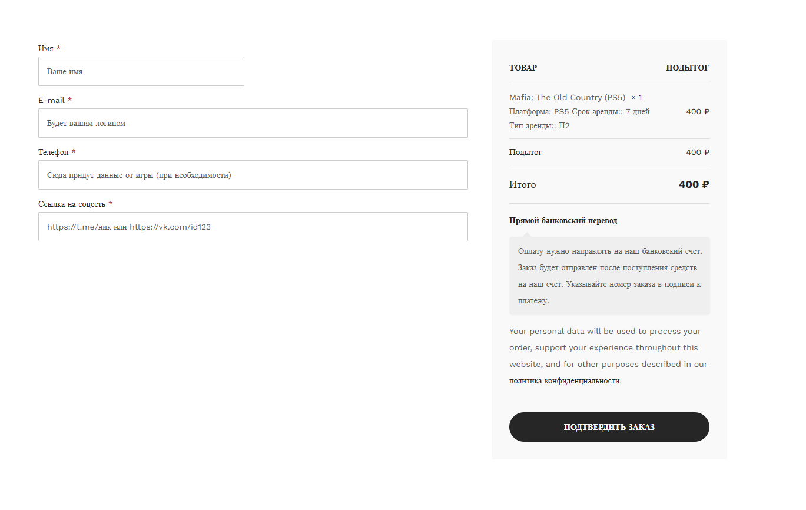Click the Тип аренды П2 detail line
This screenshot has width=806, height=510.
coord(539,126)
